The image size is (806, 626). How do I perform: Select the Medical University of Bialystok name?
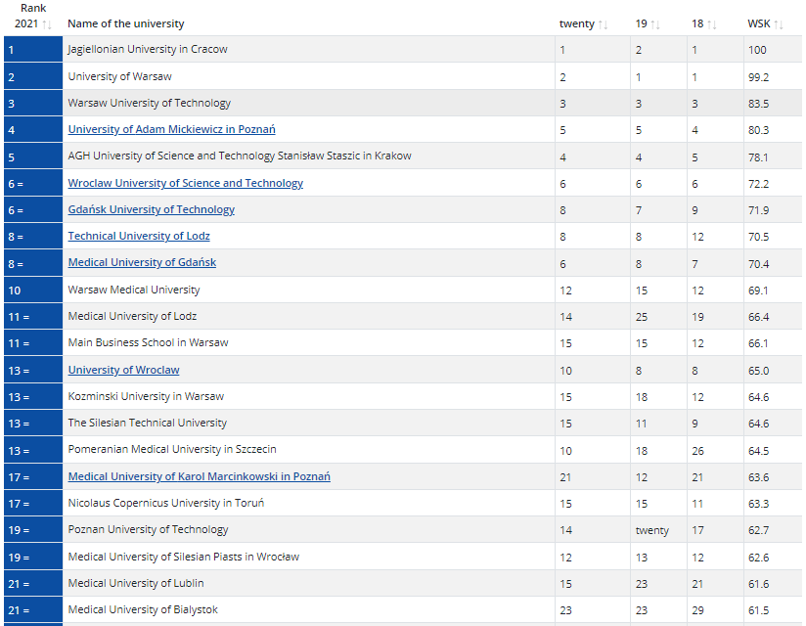click(143, 609)
